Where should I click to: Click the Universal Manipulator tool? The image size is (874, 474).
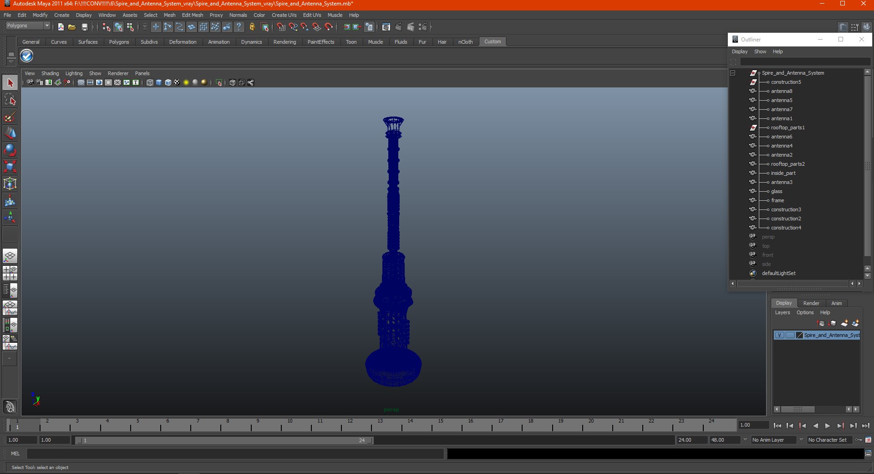[10, 183]
